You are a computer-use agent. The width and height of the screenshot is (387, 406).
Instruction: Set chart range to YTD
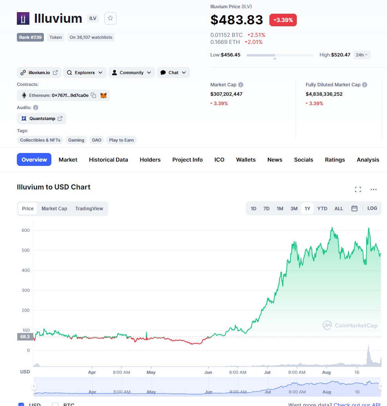pos(322,208)
